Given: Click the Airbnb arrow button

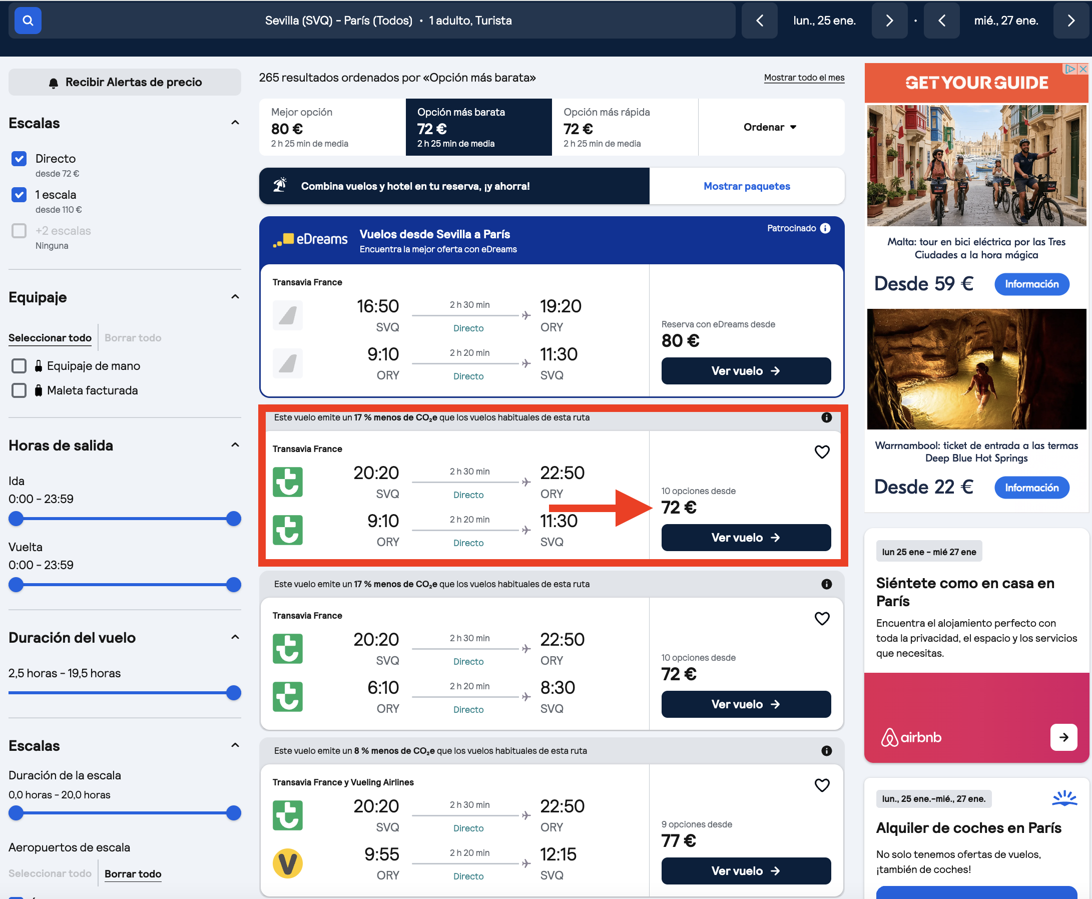Looking at the screenshot, I should pyautogui.click(x=1063, y=737).
